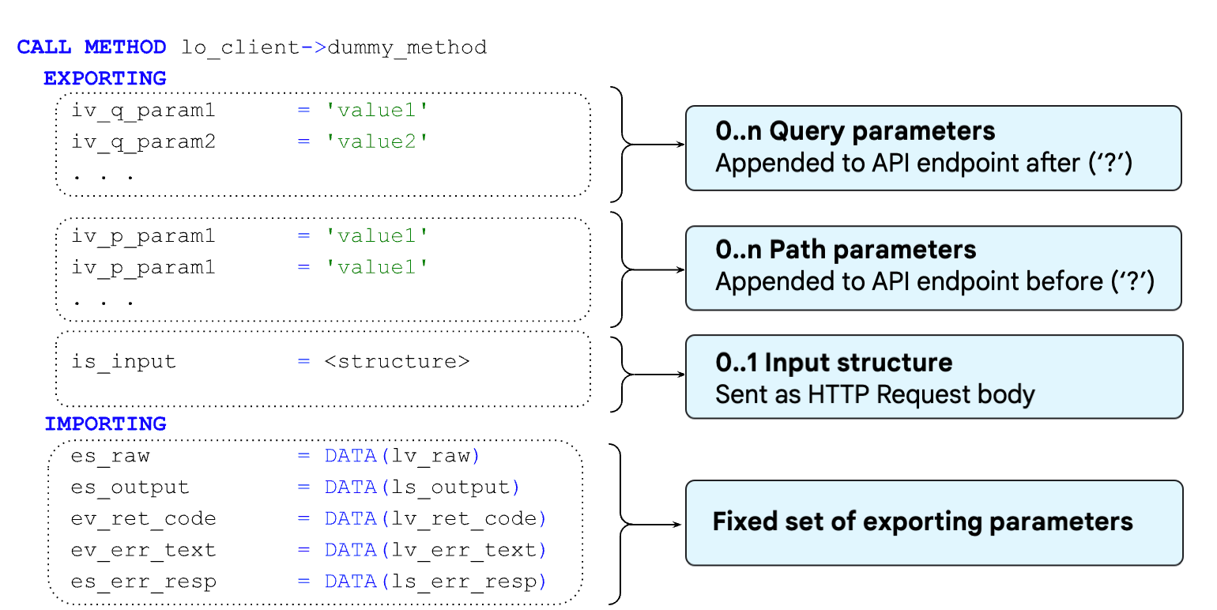
Task: Click the IMPORTING keyword
Action: click(104, 424)
